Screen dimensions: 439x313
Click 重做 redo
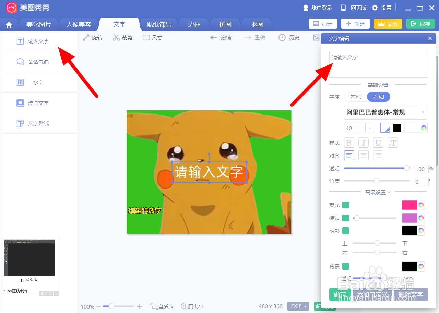click(255, 38)
